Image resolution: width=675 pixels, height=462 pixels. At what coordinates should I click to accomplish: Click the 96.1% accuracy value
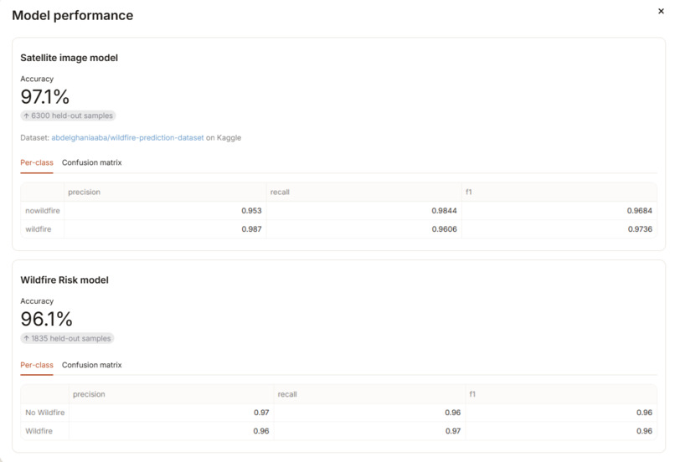point(46,319)
